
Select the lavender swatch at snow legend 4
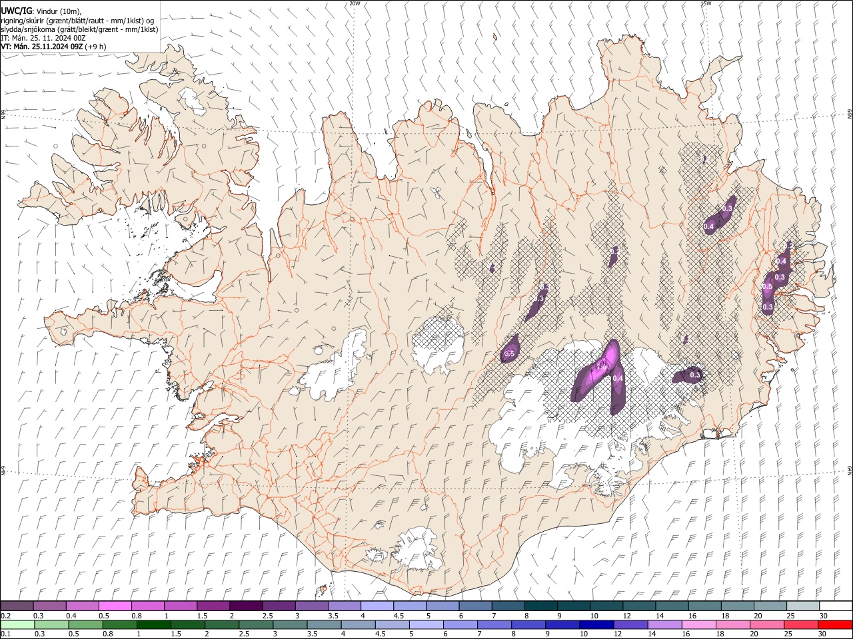(x=377, y=606)
